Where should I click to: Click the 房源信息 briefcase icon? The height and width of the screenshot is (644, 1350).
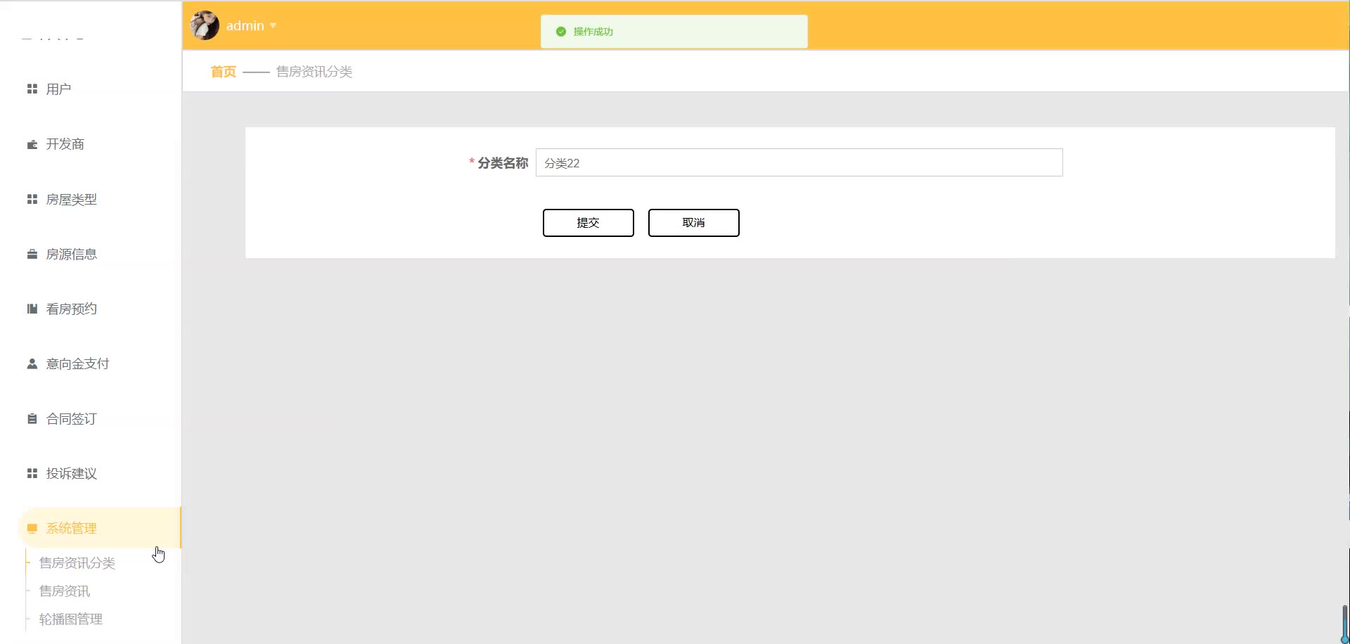(x=32, y=255)
